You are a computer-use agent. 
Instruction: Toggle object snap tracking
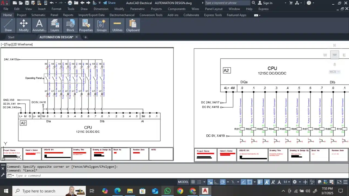[x=243, y=182]
